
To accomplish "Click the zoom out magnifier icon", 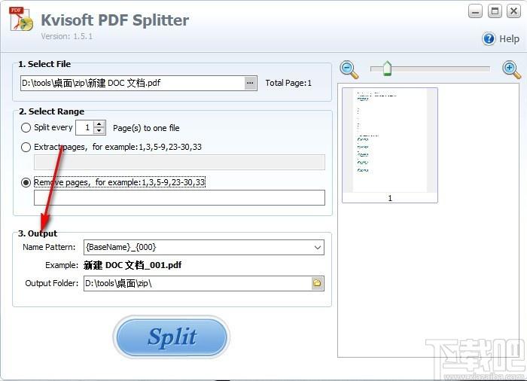I will [349, 69].
